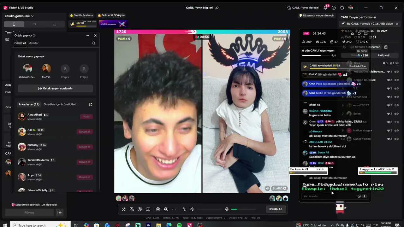404x227 pixels.
Task: Mute the microphone
Action: tap(227, 209)
